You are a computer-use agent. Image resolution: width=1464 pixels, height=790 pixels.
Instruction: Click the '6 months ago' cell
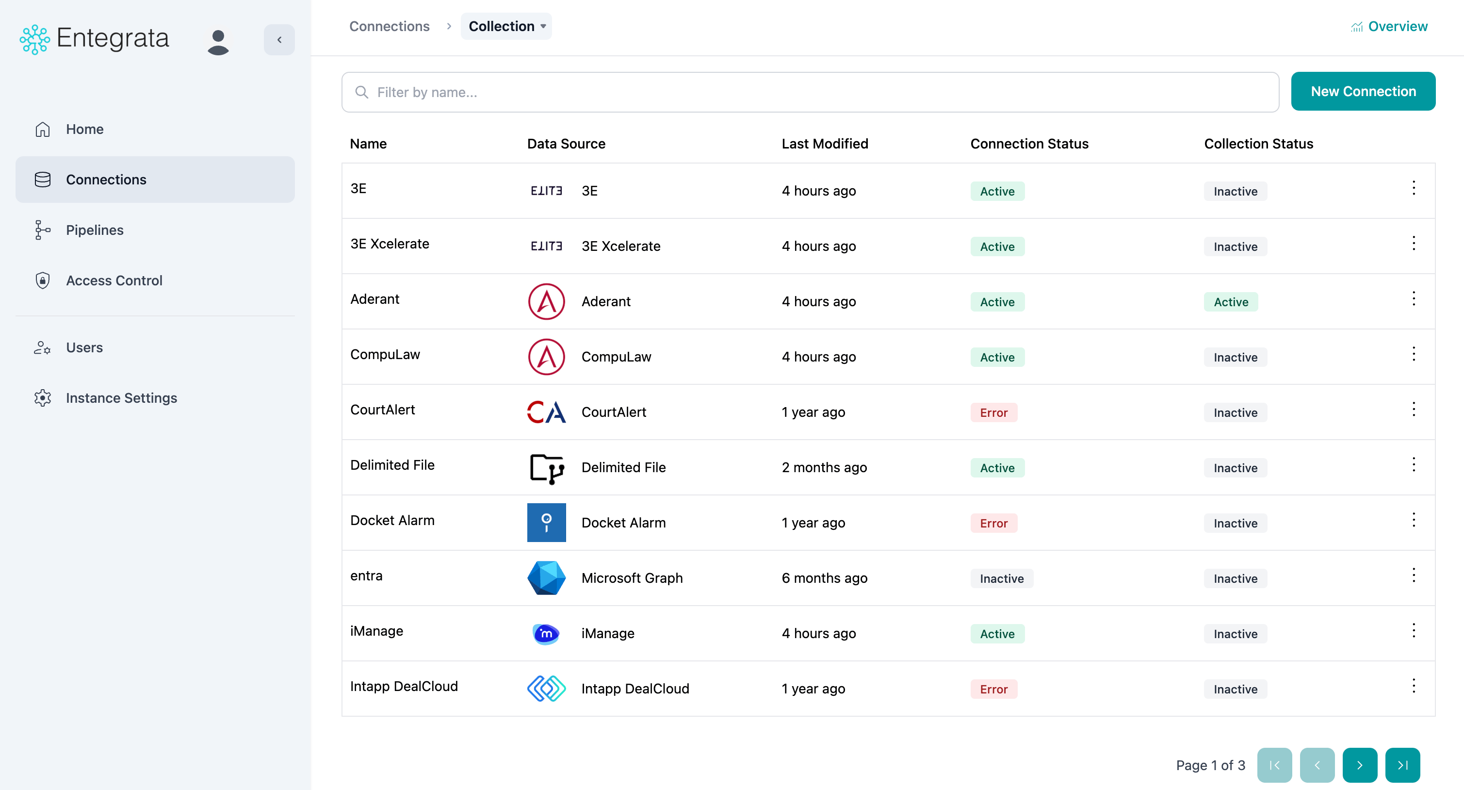pos(825,578)
